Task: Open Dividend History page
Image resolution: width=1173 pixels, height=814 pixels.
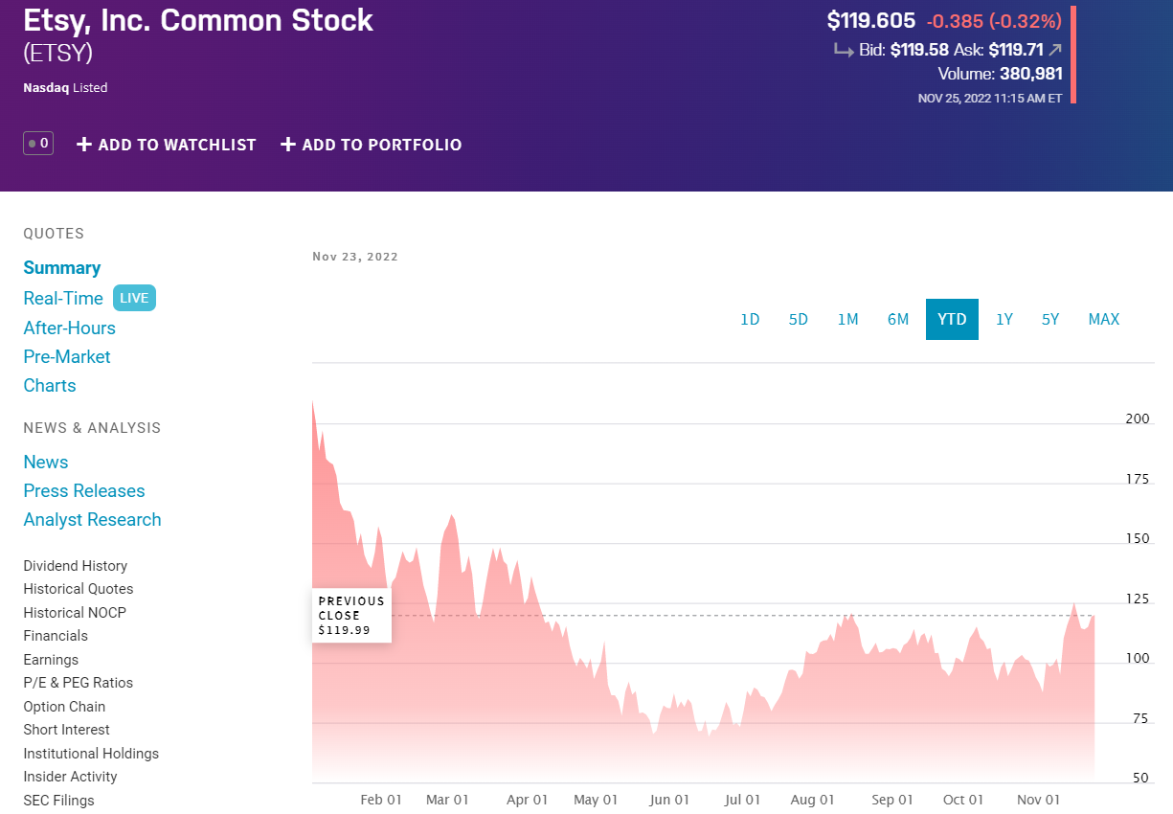Action: click(75, 566)
